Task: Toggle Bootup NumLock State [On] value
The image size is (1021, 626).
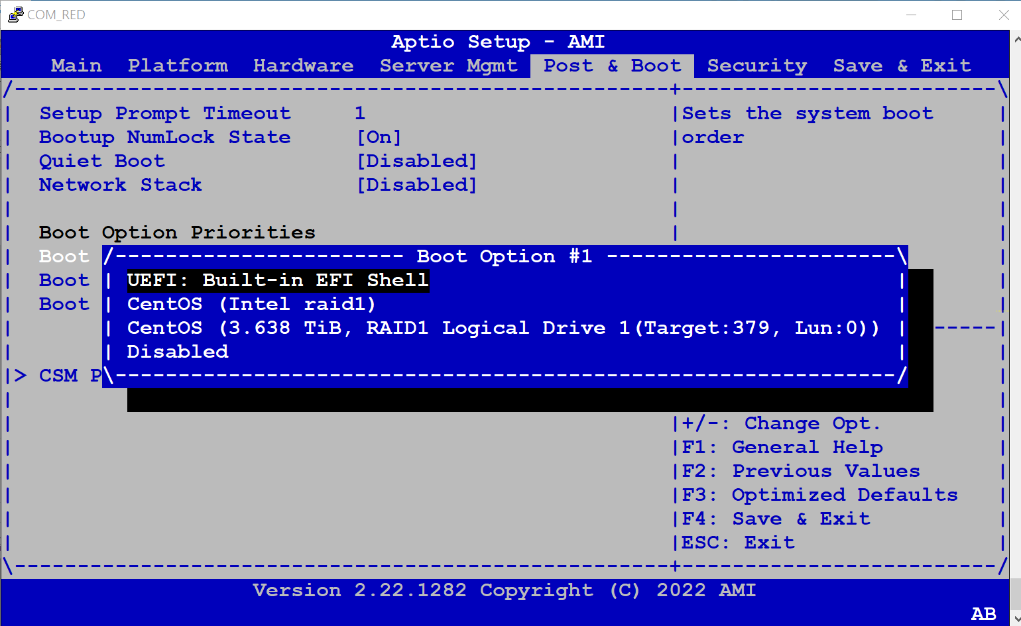Action: point(379,137)
